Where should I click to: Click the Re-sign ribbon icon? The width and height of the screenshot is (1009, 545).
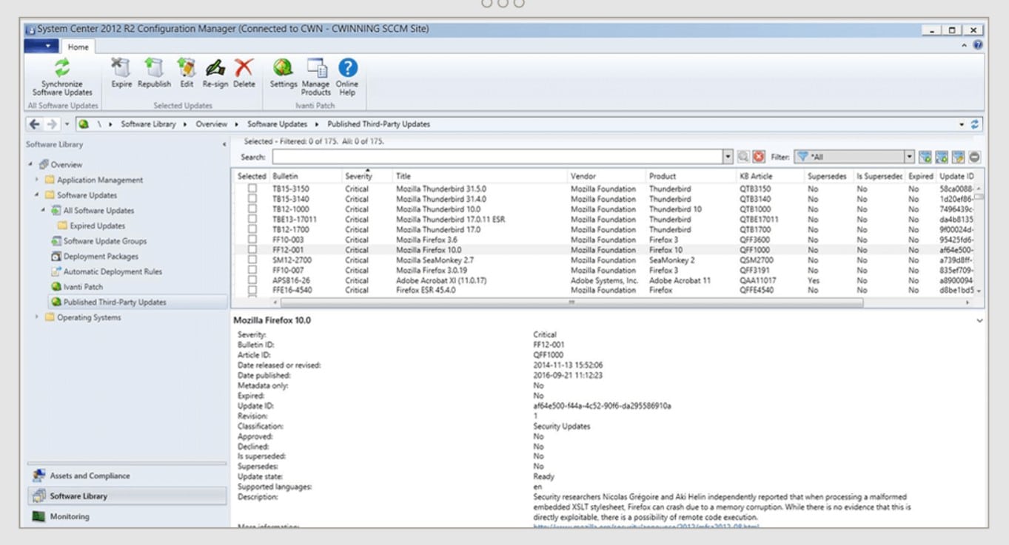coord(215,68)
